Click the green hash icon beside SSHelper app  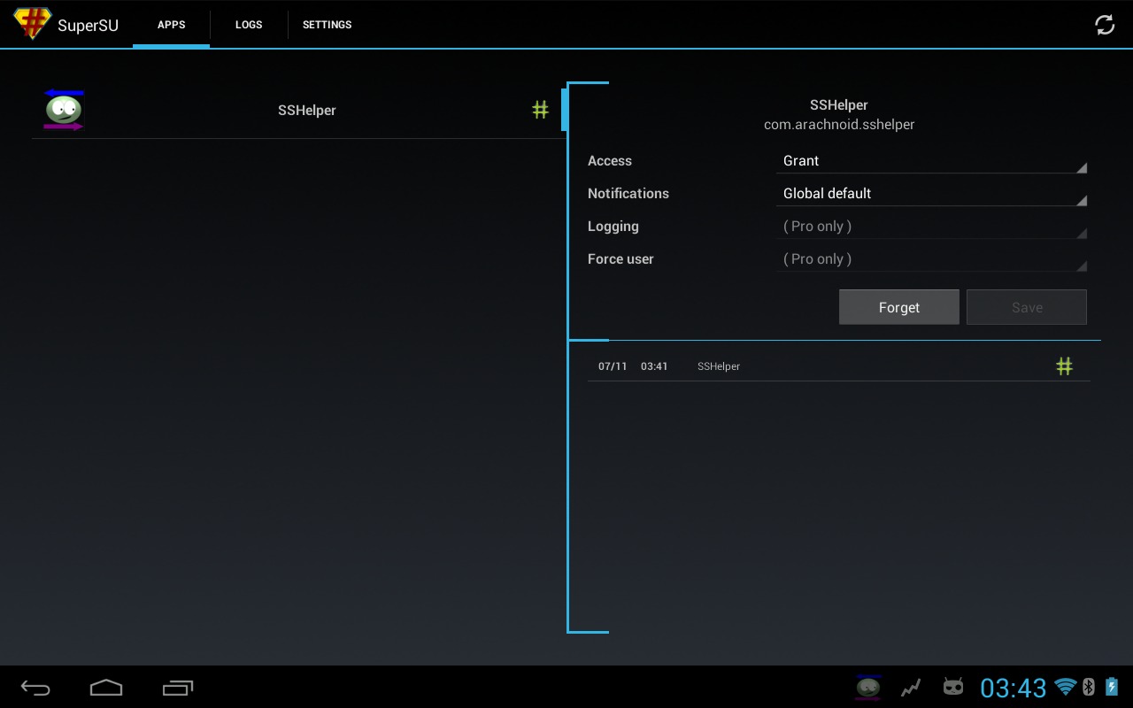point(540,110)
